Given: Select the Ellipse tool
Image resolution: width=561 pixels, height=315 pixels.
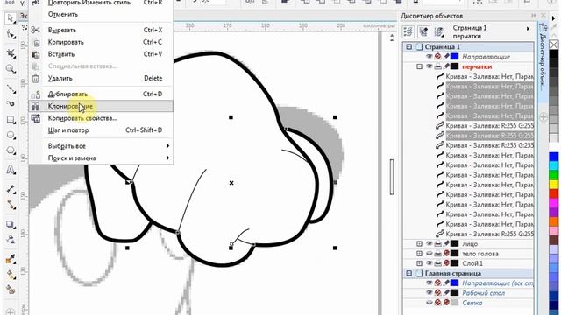Looking at the screenshot, I should pos(11,135).
